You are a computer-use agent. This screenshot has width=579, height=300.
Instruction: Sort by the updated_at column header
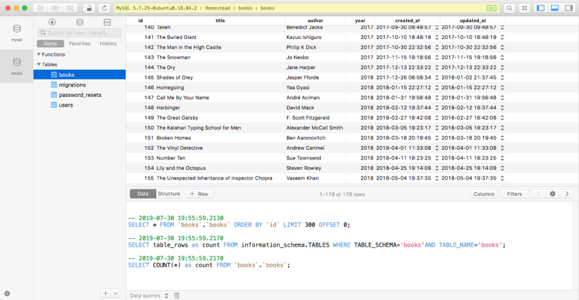(473, 21)
